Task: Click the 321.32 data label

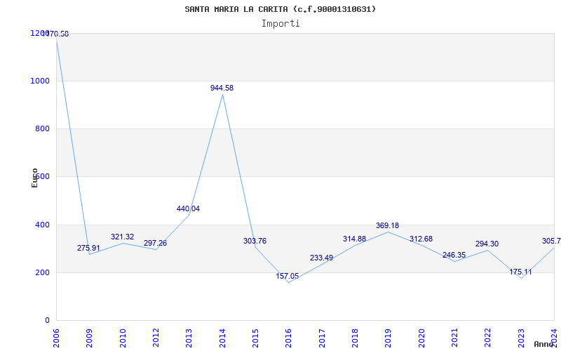Action: (122, 237)
